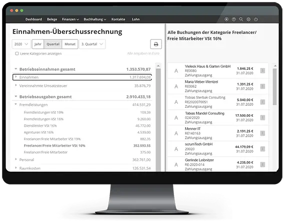
Task: Open the Buchhaltung menu
Action: (95, 19)
